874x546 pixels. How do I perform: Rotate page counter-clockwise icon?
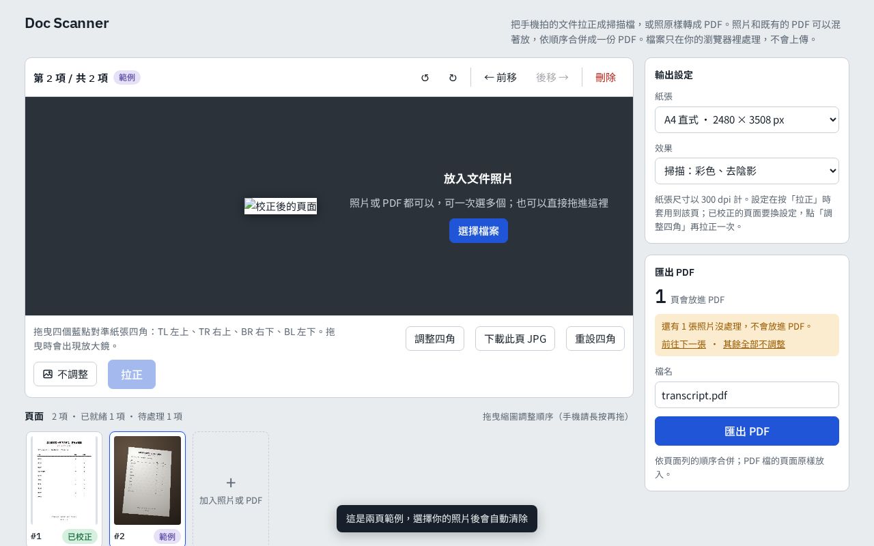pyautogui.click(x=425, y=77)
